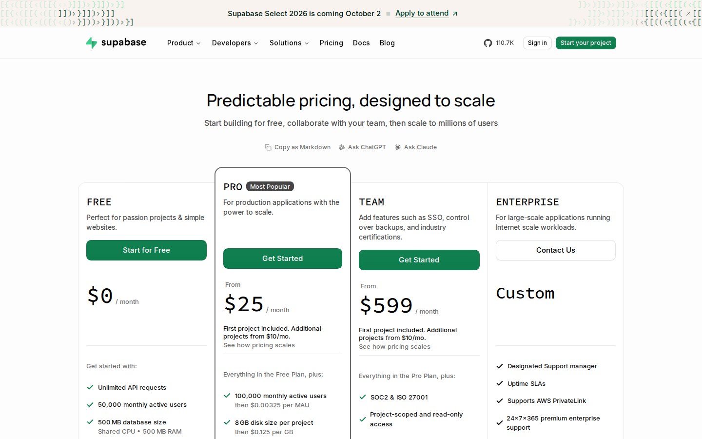Image resolution: width=702 pixels, height=439 pixels.
Task: Click the 'Everything in the Pro Plan, plus:' text
Action: click(x=407, y=376)
